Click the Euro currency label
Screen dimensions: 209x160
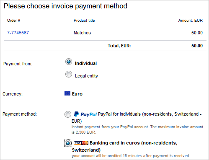pyautogui.click(x=77, y=94)
